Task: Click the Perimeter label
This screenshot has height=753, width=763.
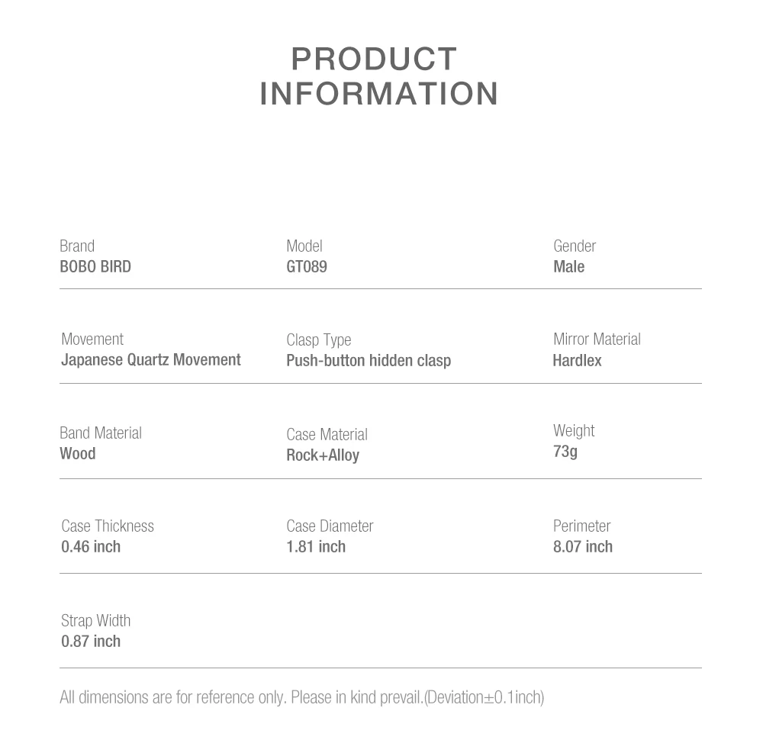Action: (582, 526)
